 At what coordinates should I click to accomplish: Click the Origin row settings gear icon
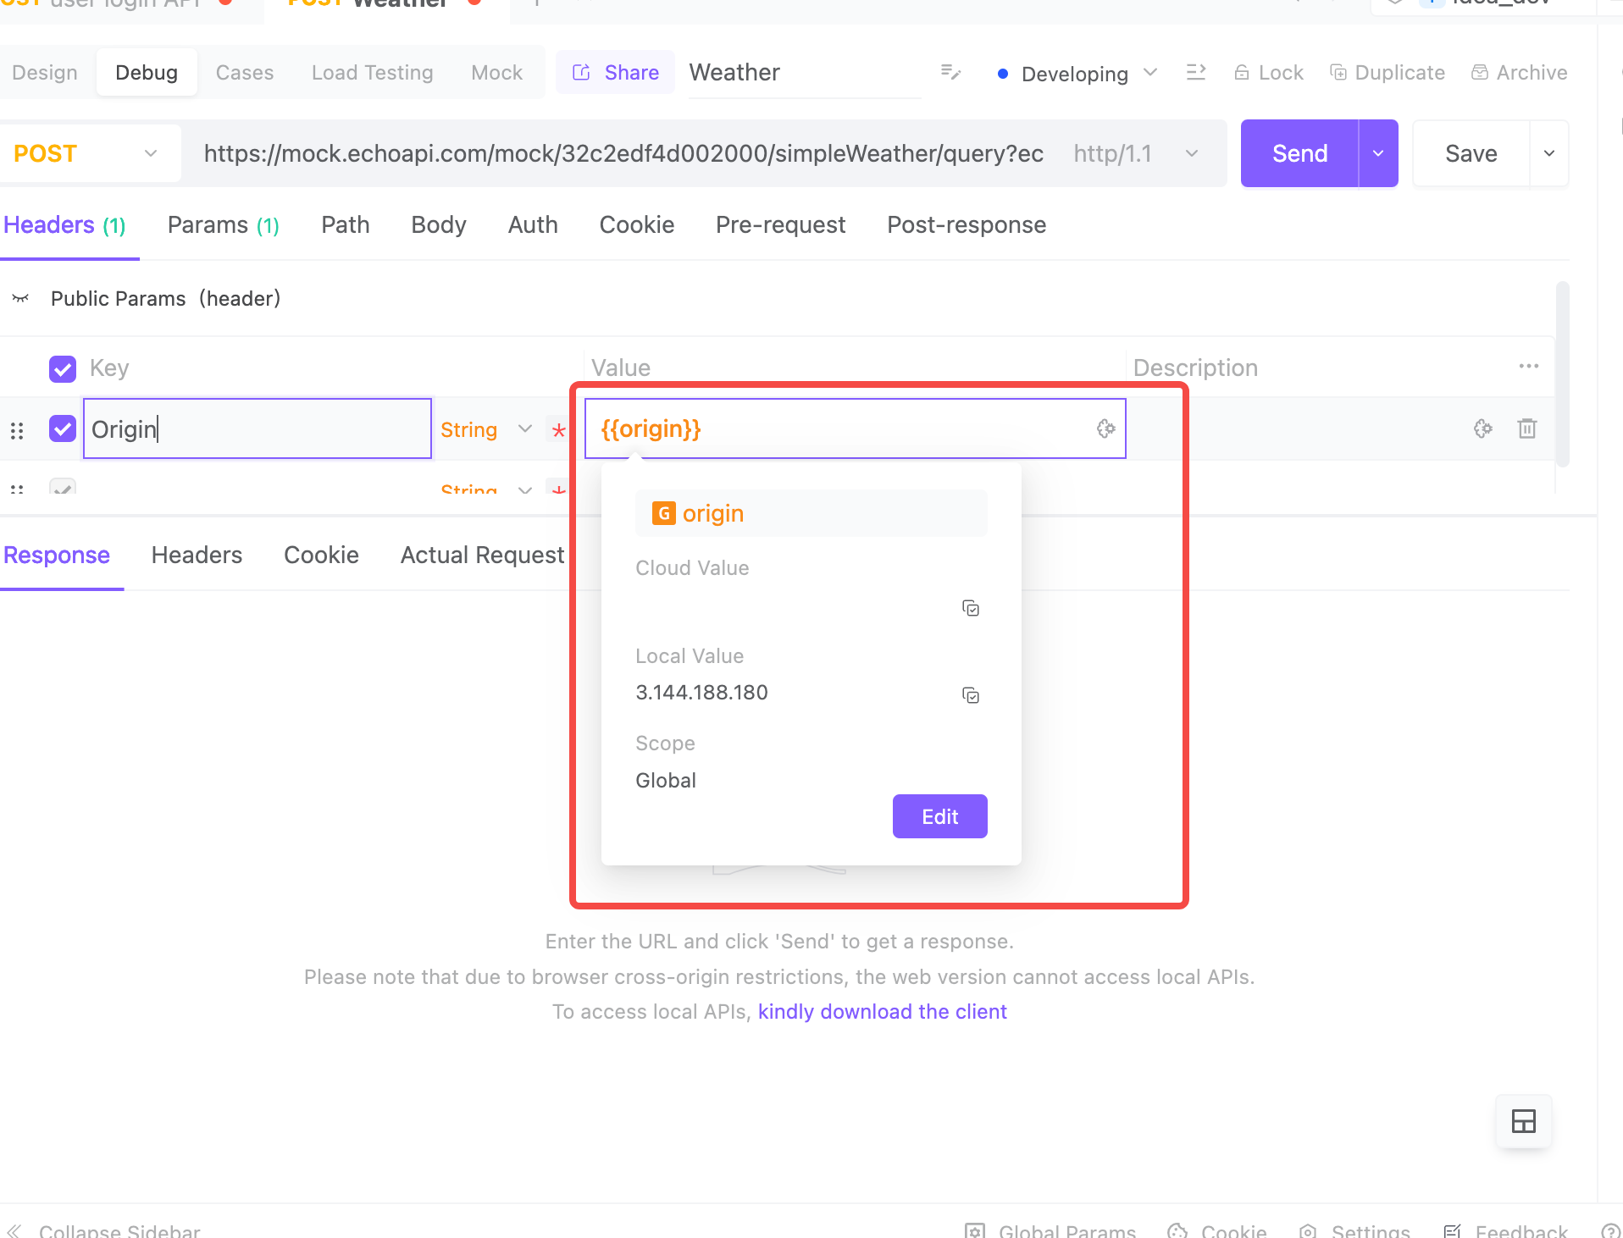click(x=1482, y=428)
